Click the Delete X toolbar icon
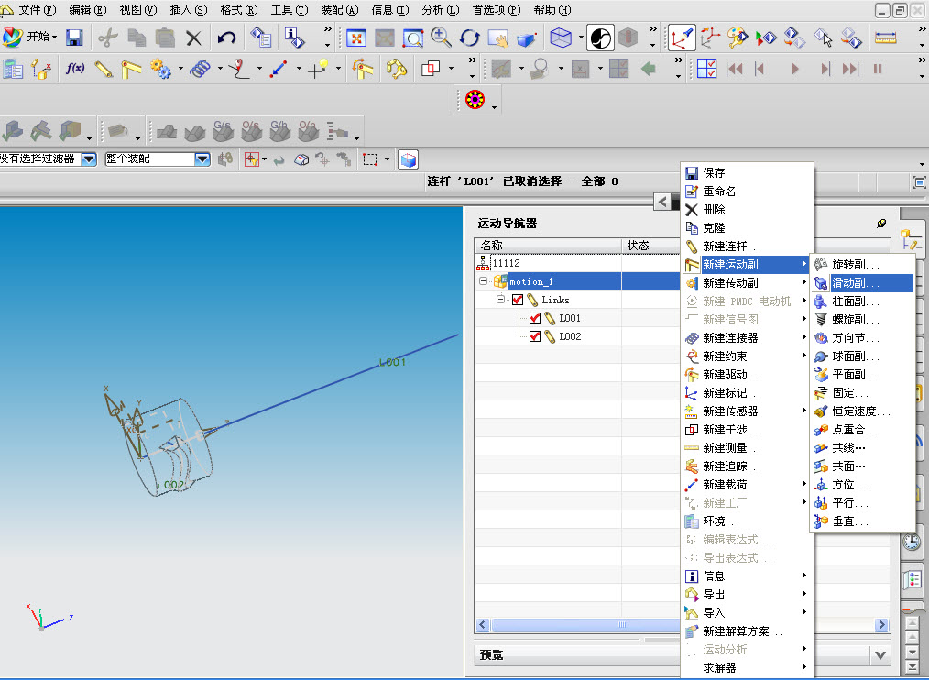Image resolution: width=929 pixels, height=680 pixels. point(193,38)
